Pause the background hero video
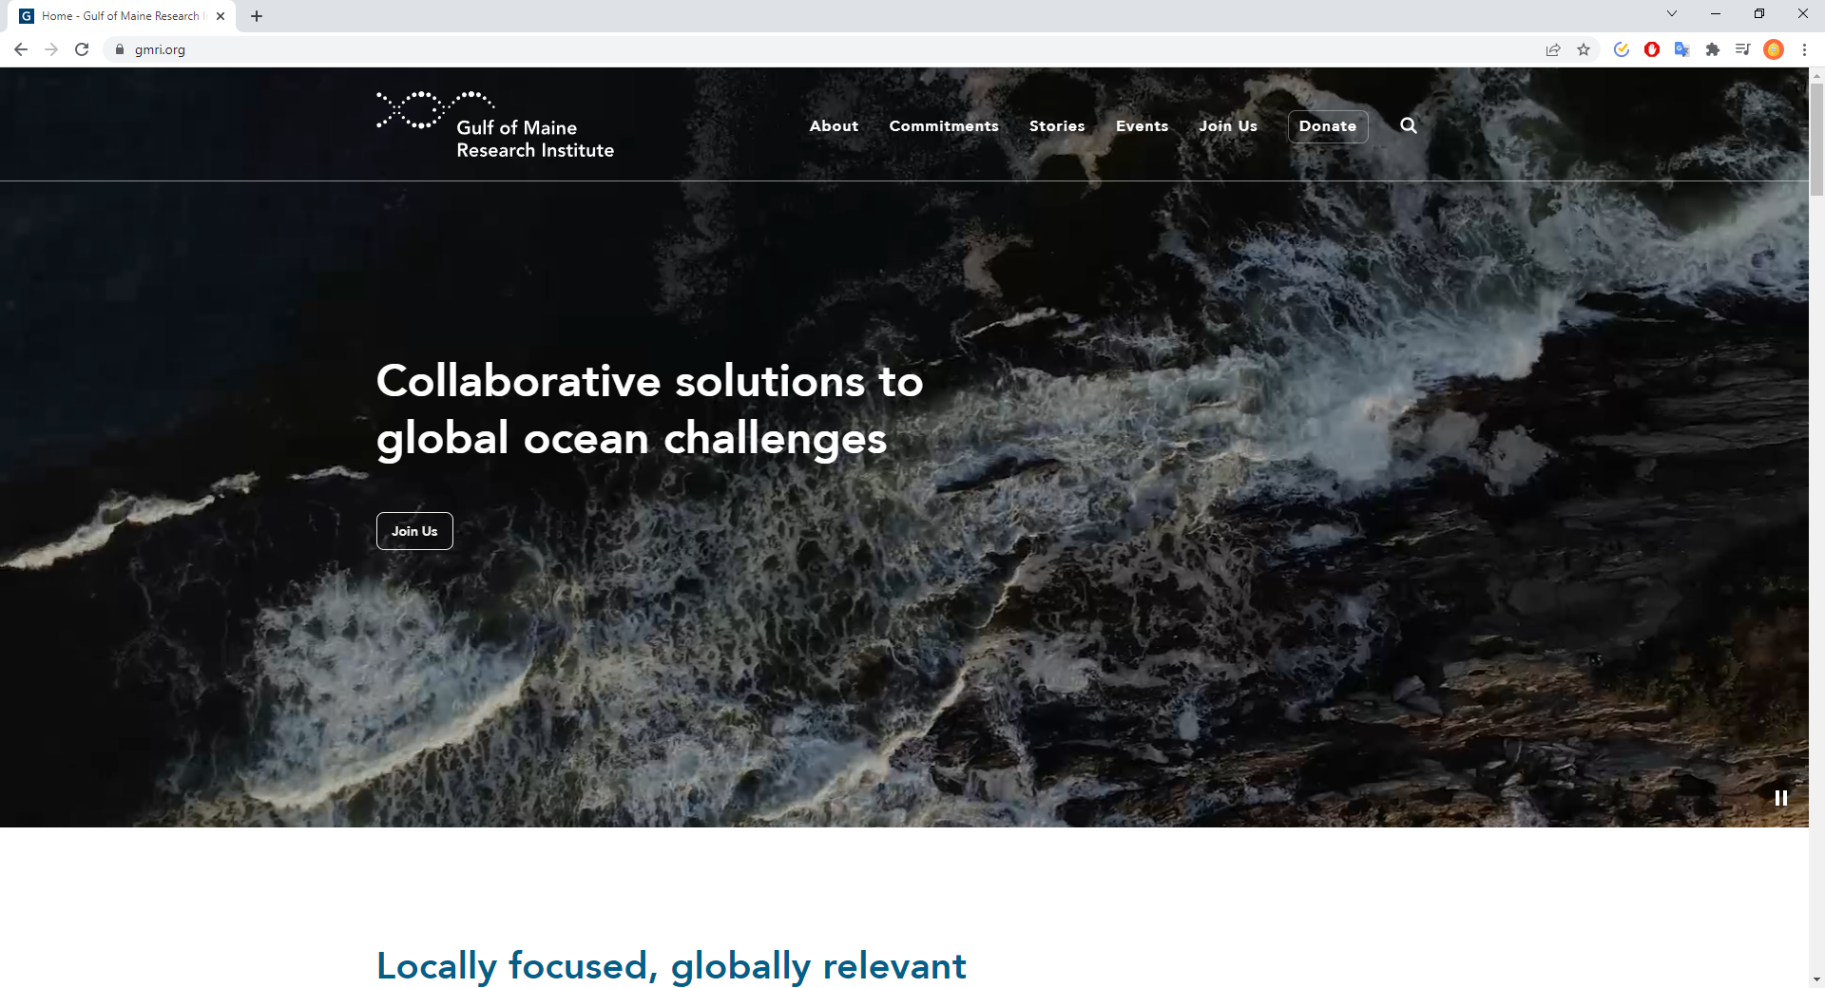The width and height of the screenshot is (1825, 988). tap(1780, 798)
